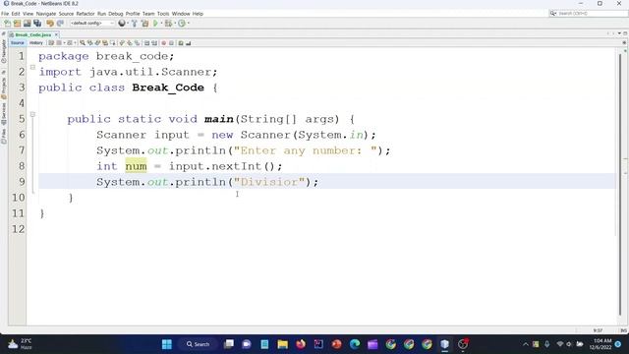The height and width of the screenshot is (354, 629).
Task: Open the weather widget showing 23°C
Action: [x=20, y=344]
